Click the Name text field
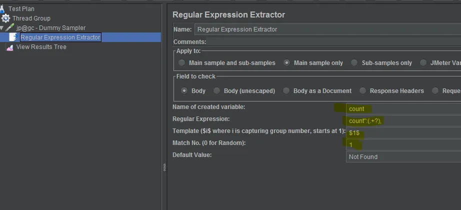 point(327,29)
